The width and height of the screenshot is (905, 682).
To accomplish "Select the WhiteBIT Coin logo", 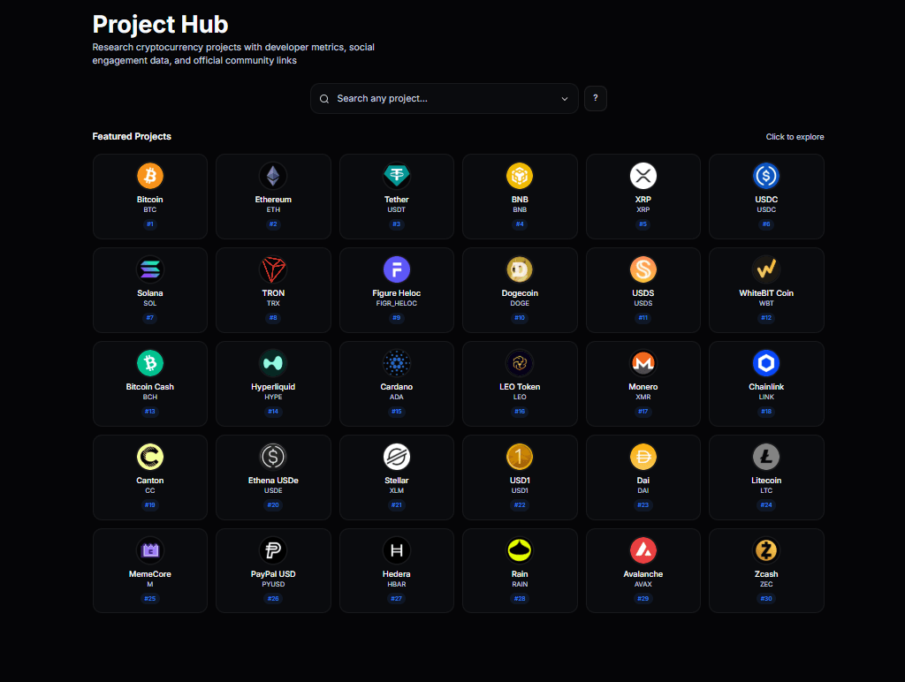I will tap(766, 269).
